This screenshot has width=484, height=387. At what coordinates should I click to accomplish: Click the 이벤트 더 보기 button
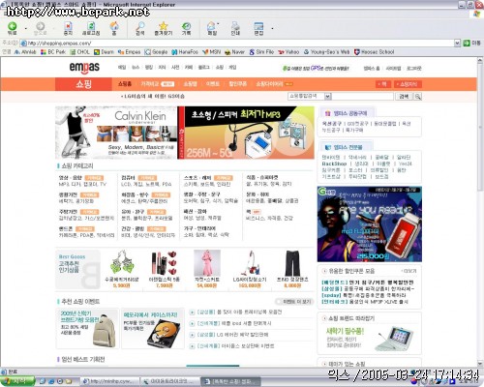click(x=295, y=302)
